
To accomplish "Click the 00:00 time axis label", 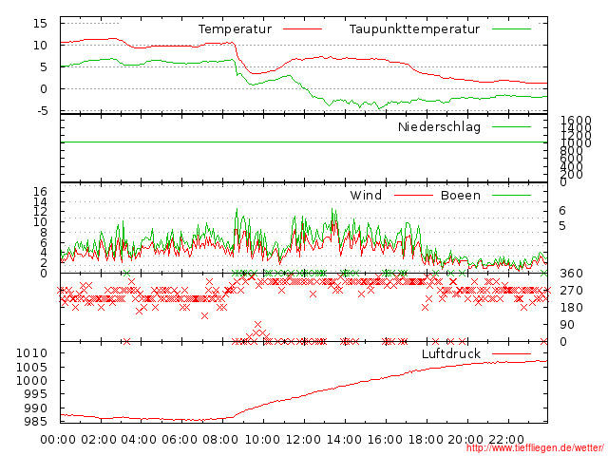I will (59, 439).
